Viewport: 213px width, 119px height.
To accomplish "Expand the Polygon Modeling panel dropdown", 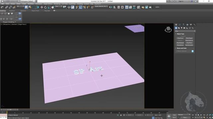I will [x=9, y=22].
